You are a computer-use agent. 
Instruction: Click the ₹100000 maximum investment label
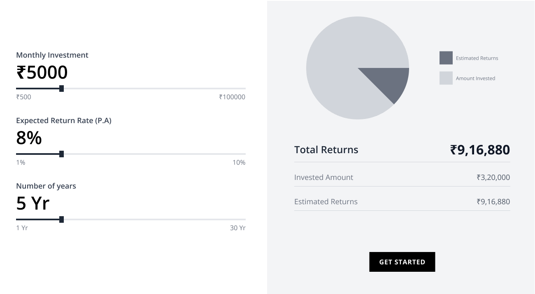(x=232, y=97)
